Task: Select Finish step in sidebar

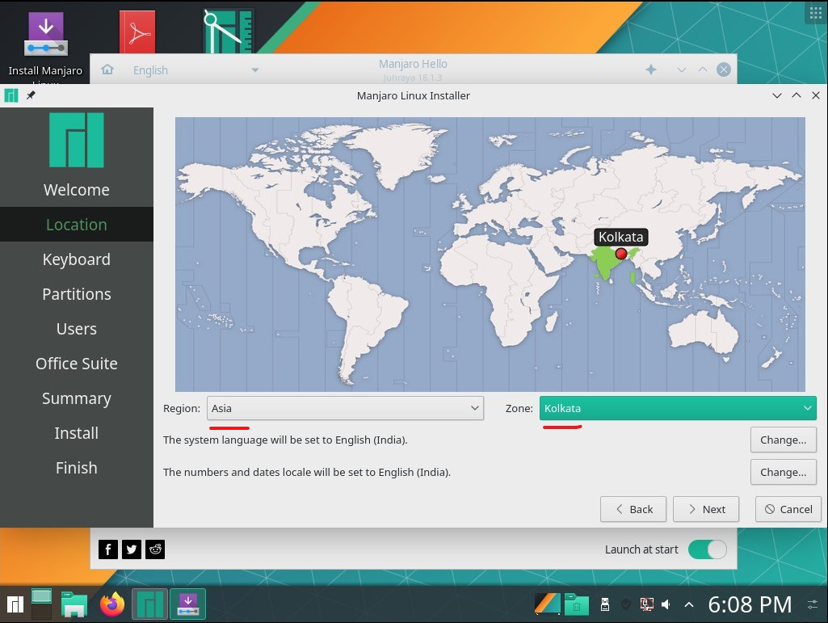Action: (77, 468)
